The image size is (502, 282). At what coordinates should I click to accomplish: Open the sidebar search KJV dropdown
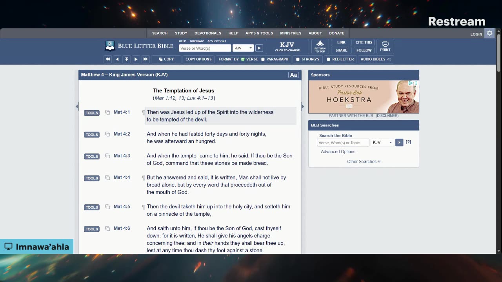click(x=382, y=143)
